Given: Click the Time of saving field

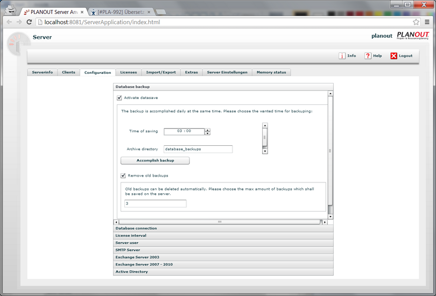Looking at the screenshot, I should click(184, 131).
